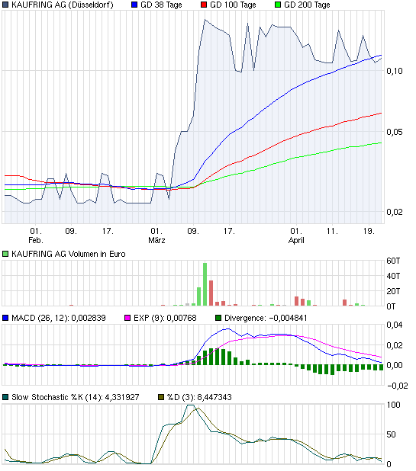
Task: Click the teal Slow Stochastic %K swatch
Action: [x=5, y=397]
